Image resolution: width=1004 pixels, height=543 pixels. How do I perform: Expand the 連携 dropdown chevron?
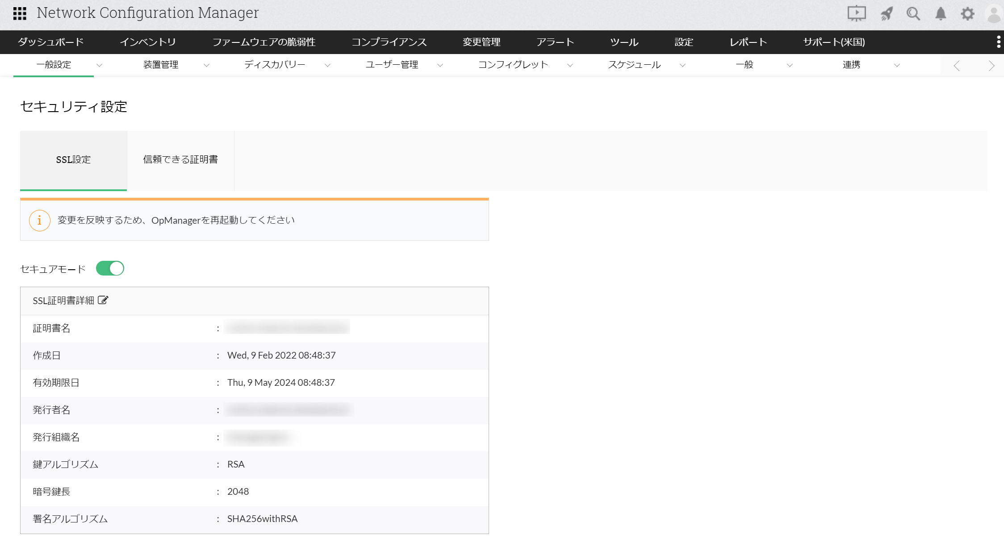[897, 65]
